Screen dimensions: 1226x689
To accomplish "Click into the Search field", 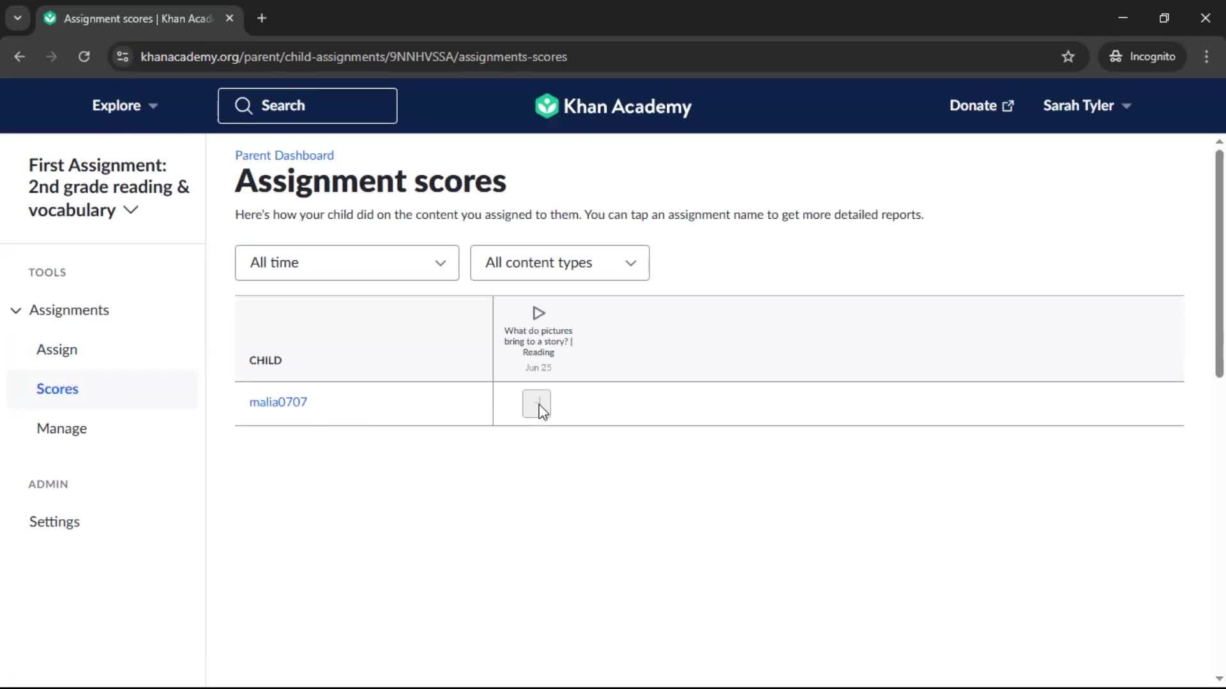I will click(x=307, y=106).
